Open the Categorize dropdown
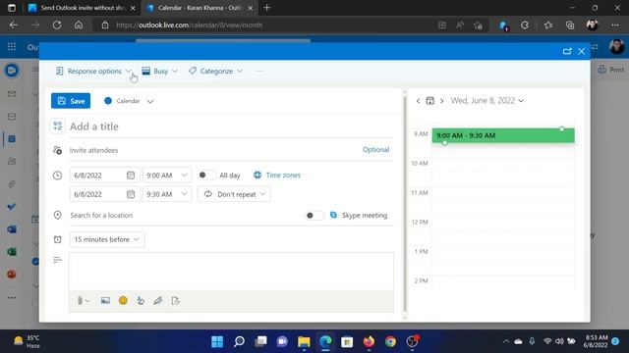This screenshot has width=629, height=353. (x=215, y=71)
